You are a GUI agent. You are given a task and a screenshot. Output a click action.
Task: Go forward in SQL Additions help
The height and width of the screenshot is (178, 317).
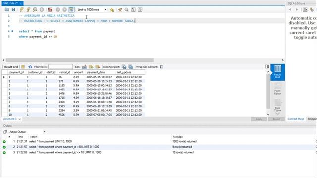(297, 10)
